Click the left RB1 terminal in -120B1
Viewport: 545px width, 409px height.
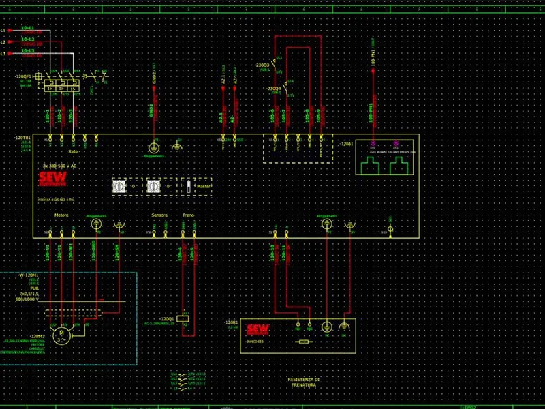click(x=298, y=325)
